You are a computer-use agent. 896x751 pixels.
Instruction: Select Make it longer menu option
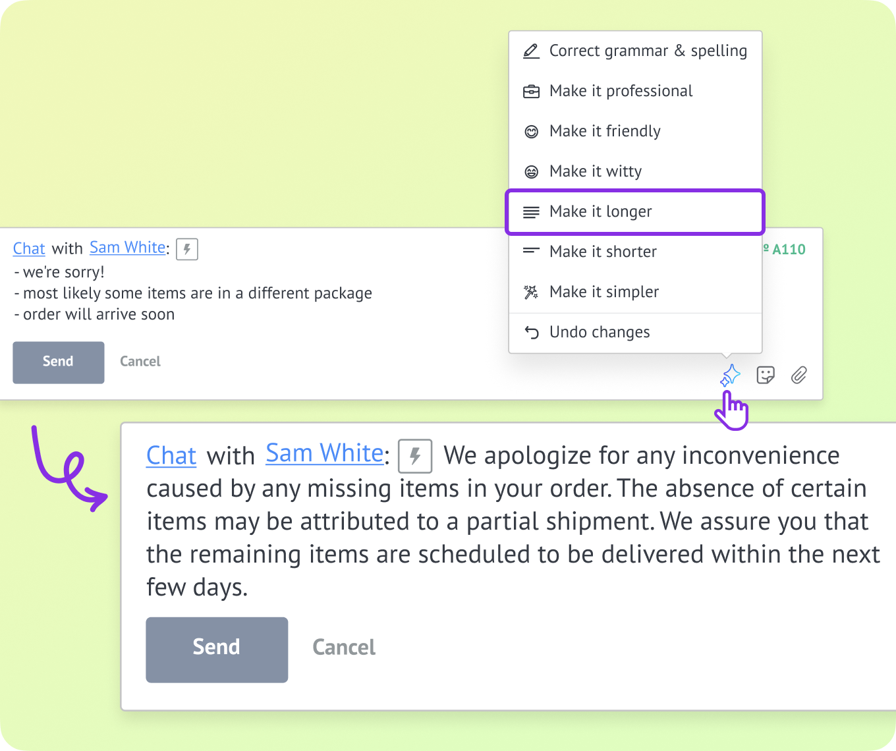click(635, 211)
